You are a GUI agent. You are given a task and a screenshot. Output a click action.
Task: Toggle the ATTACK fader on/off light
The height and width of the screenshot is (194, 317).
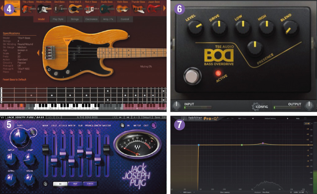[x=63, y=132]
